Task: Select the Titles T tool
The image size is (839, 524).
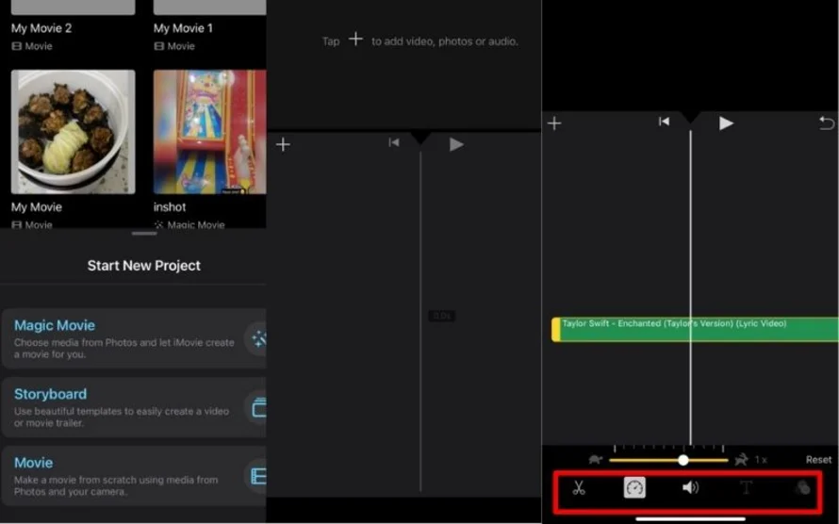Action: click(746, 487)
